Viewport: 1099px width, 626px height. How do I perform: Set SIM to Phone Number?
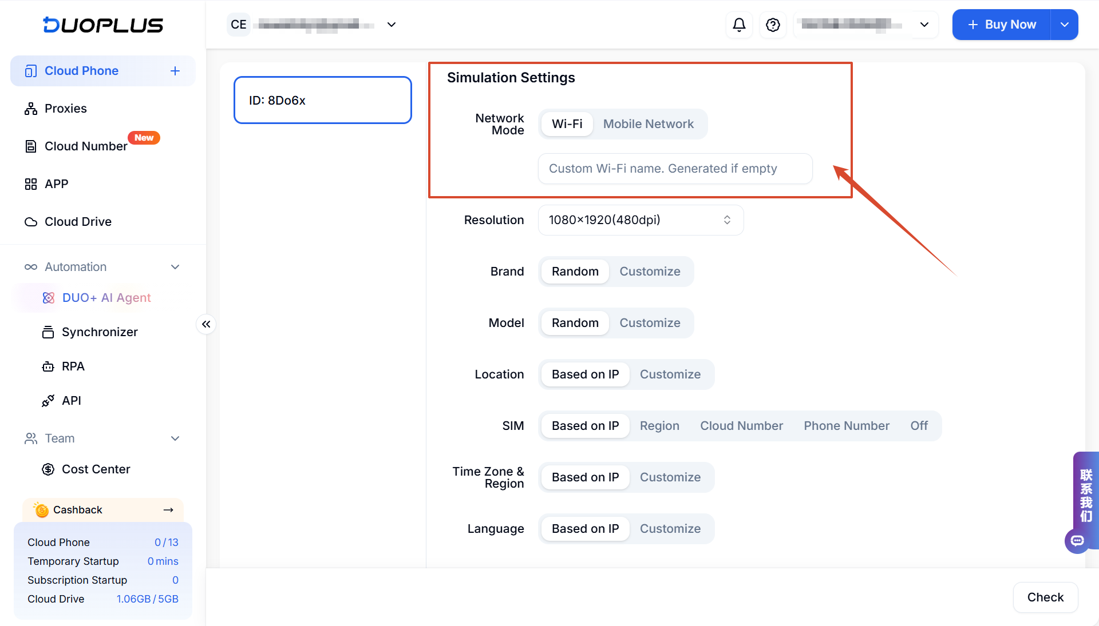pyautogui.click(x=847, y=426)
